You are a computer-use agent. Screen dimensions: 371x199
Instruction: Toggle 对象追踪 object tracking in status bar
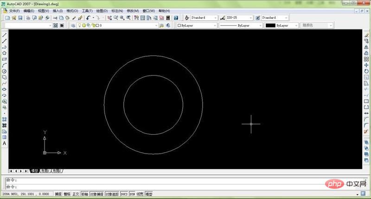112,194
